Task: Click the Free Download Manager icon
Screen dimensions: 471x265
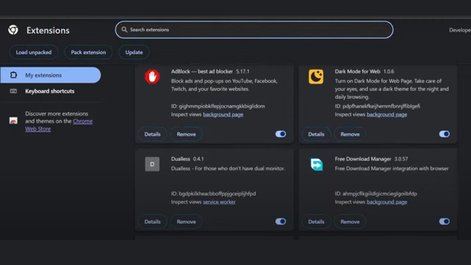Action: [x=316, y=164]
